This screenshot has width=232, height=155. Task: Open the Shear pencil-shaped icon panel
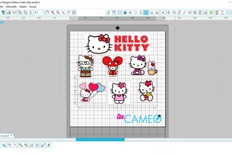point(184,13)
